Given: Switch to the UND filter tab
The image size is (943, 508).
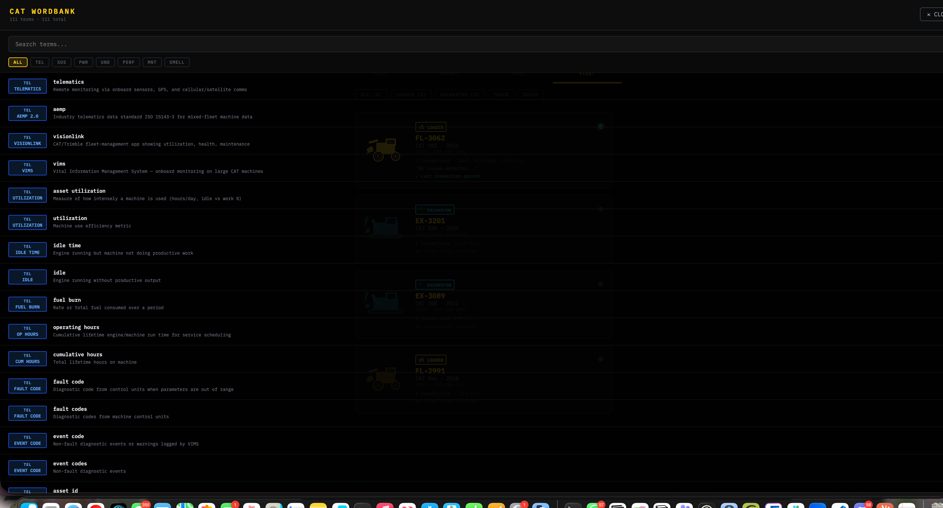Looking at the screenshot, I should [105, 62].
